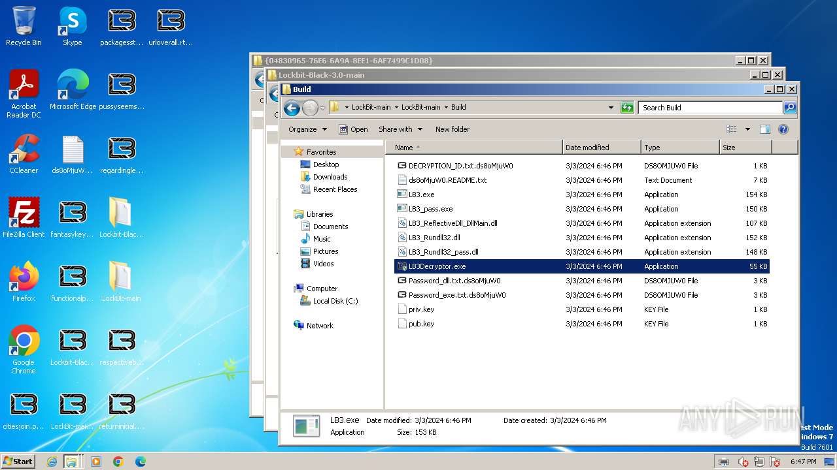Open Explorer help via question mark icon
Screen dimensions: 837x470
[783, 129]
